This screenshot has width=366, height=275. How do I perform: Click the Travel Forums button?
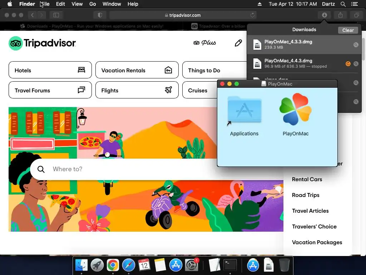point(50,90)
